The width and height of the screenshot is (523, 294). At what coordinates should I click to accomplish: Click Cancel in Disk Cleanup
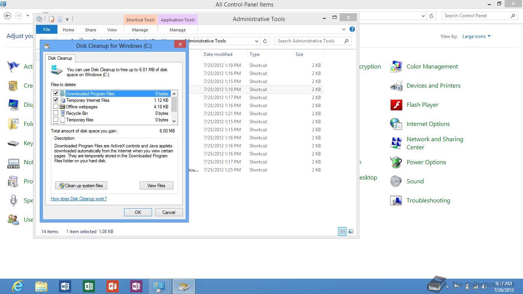point(169,212)
